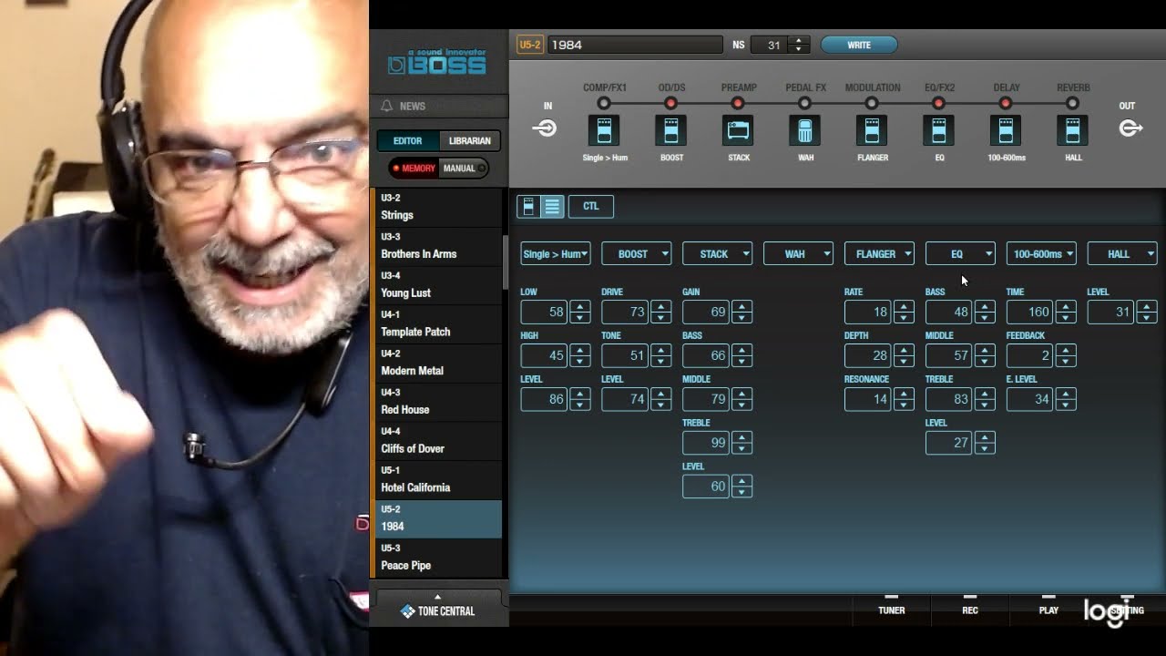Select the Hotel California patch
1166x656 pixels.
(438, 479)
